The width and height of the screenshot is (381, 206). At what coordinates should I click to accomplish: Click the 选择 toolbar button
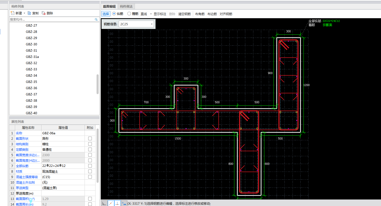[x=106, y=14]
